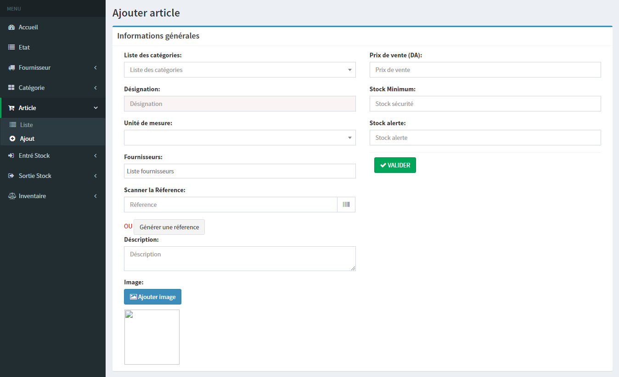Click the barcode scanner icon beside Réference
619x377 pixels.
pos(346,205)
